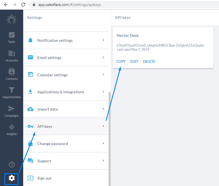Click the browser address bar URL
219x186 pixels.
pyautogui.click(x=70, y=5)
